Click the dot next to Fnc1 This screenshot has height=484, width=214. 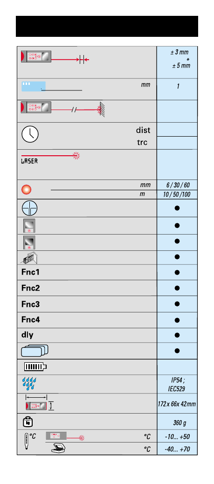click(x=177, y=272)
